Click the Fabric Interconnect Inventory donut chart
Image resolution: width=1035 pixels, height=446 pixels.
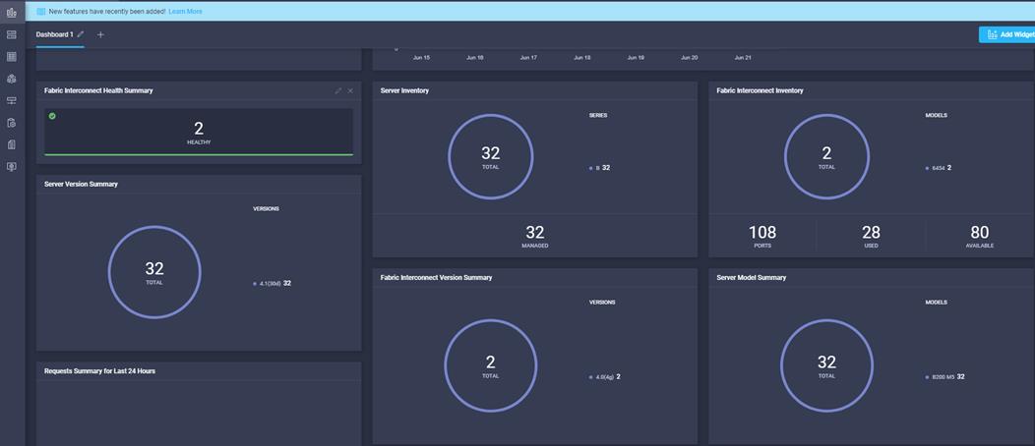point(826,157)
